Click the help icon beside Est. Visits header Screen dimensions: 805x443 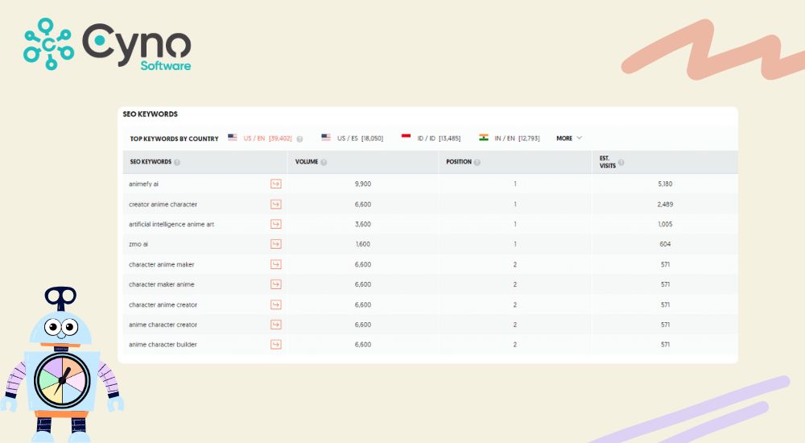point(621,162)
